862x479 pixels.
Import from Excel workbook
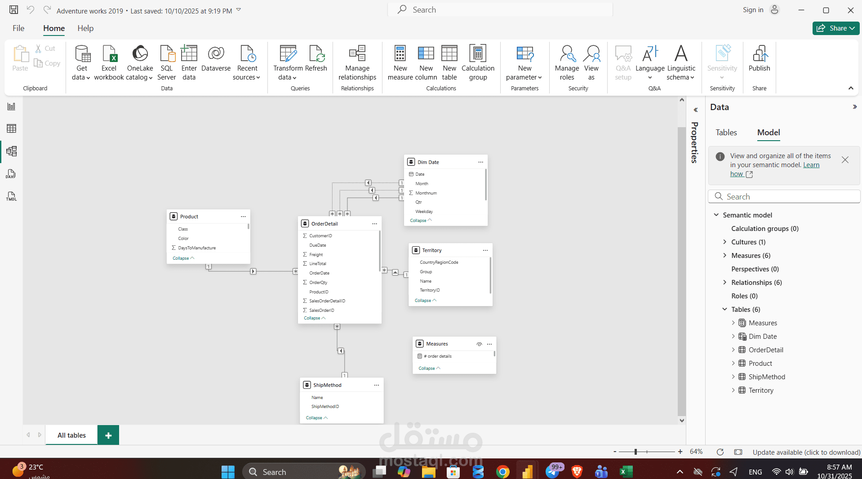click(109, 63)
